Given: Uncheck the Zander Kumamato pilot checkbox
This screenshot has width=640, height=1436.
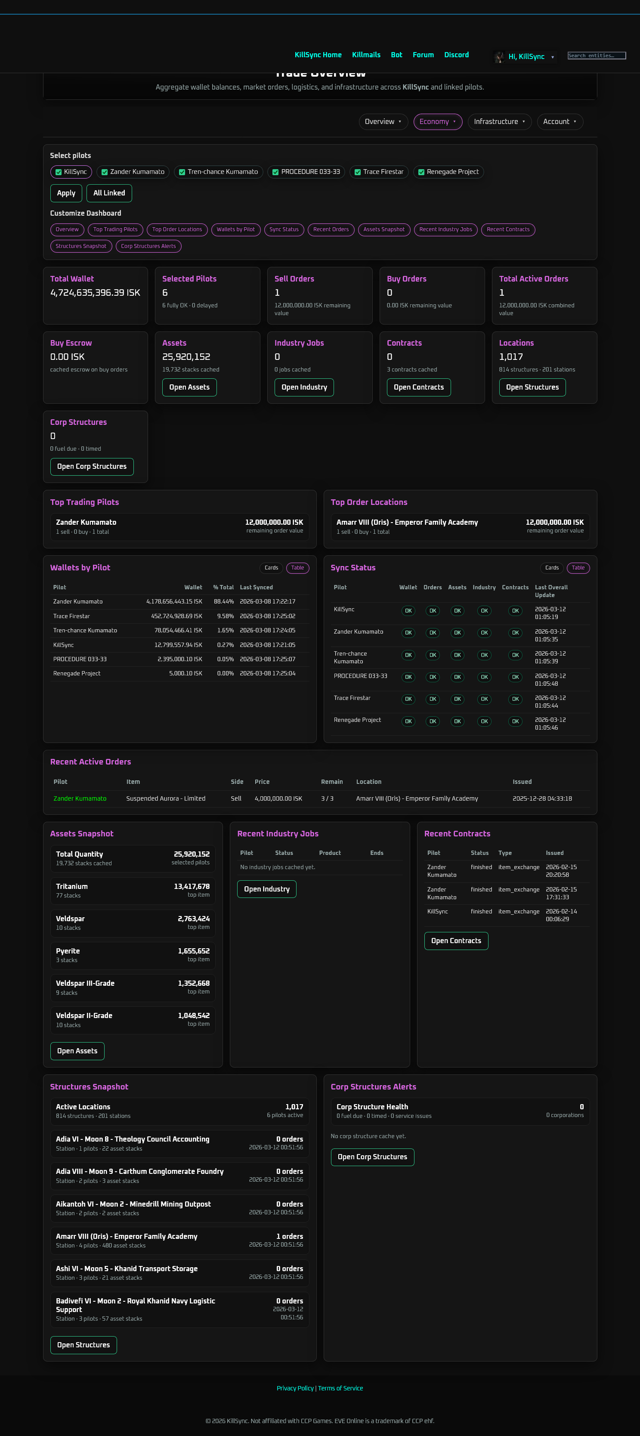Looking at the screenshot, I should (x=104, y=172).
